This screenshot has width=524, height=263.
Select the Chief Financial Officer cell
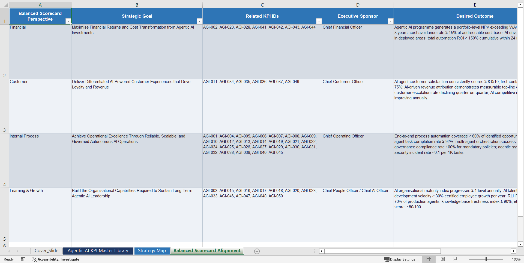(x=358, y=52)
